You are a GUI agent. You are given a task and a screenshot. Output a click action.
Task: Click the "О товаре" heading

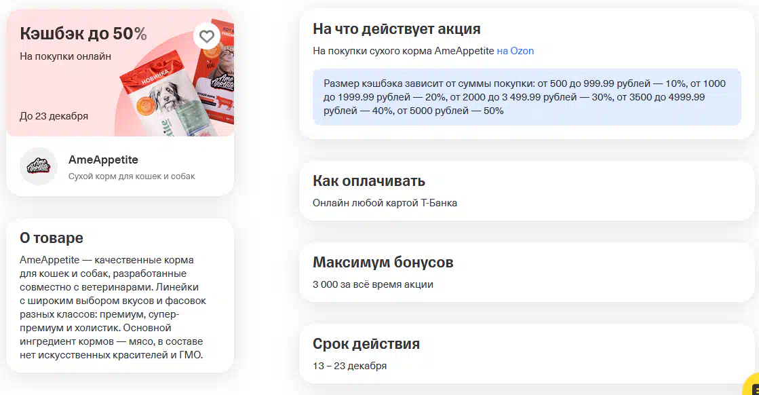click(52, 238)
